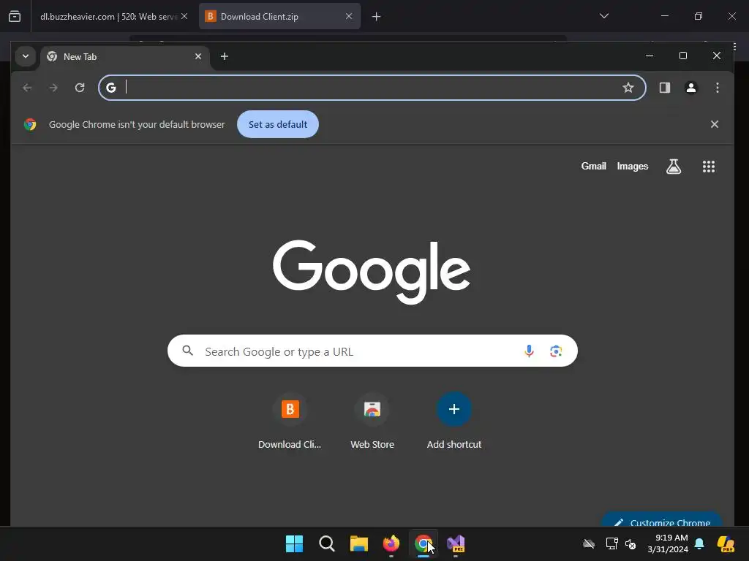Viewport: 749px width, 561px height.
Task: Open the Copilot preview icon in taskbar
Action: tap(726, 543)
